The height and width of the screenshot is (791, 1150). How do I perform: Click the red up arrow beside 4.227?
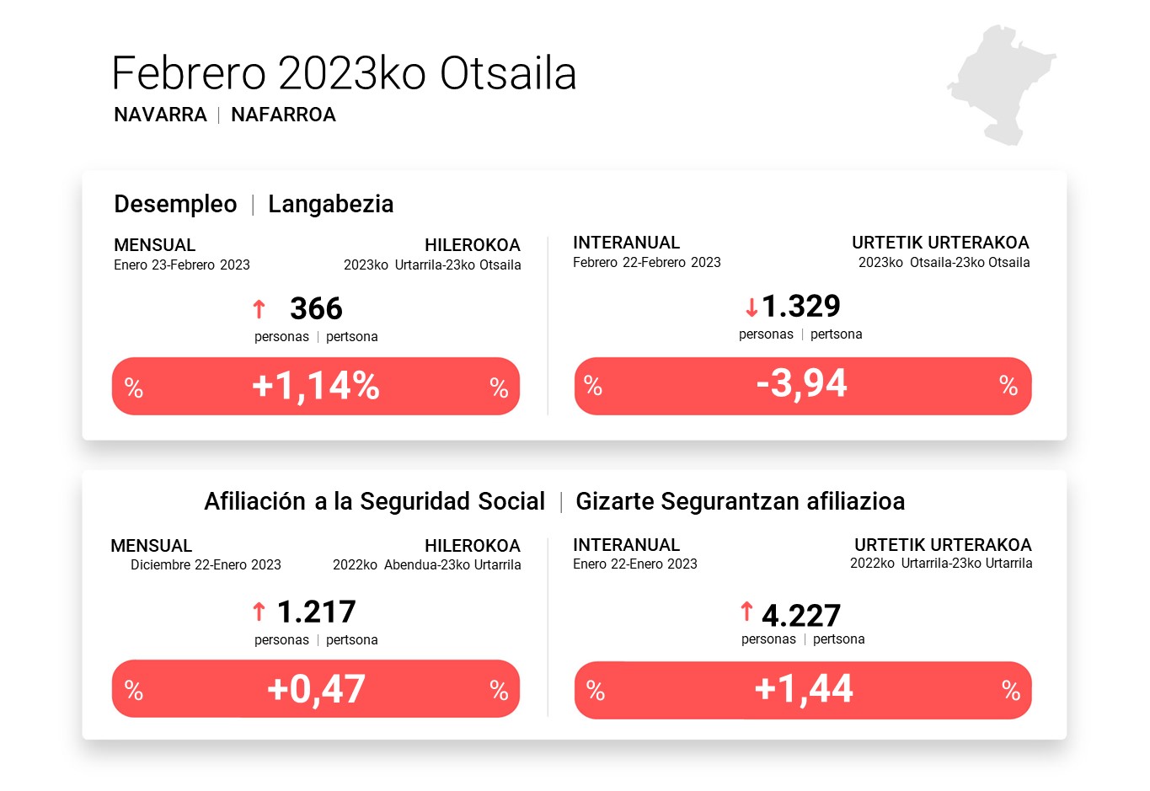tap(746, 612)
